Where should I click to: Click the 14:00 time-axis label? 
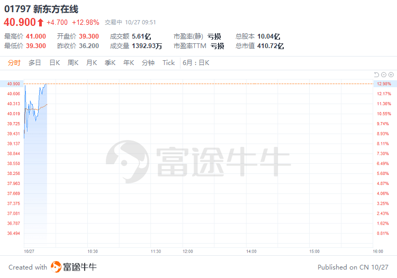coord(251,252)
